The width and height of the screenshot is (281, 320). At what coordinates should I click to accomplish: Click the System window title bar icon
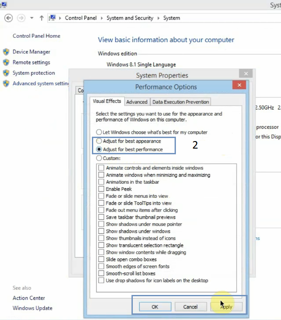pos(4,4)
